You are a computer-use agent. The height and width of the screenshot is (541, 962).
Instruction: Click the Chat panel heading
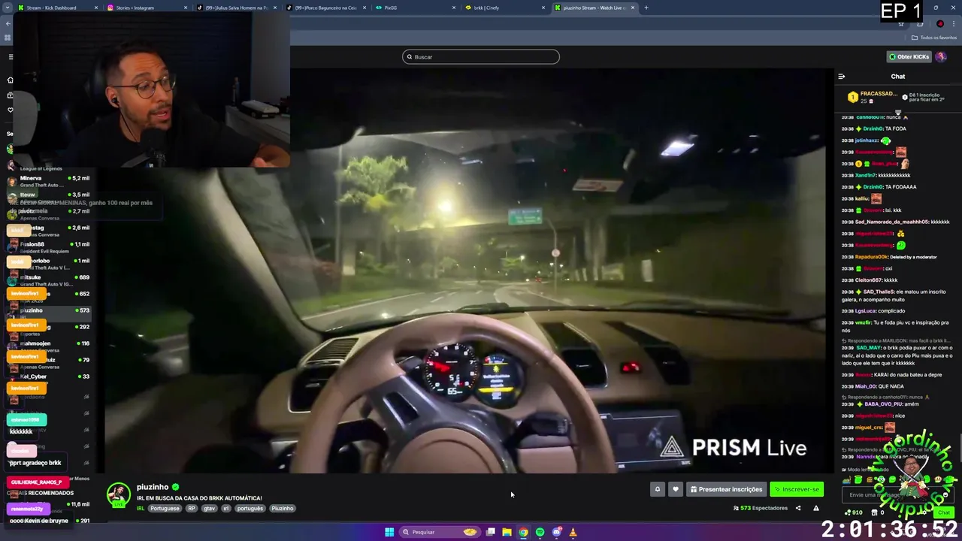[x=898, y=77]
